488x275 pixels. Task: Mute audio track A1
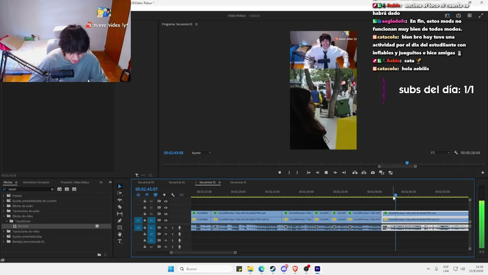coord(166,228)
